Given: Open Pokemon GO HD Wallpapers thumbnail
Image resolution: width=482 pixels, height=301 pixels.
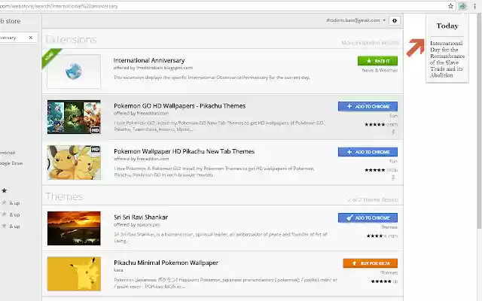Looking at the screenshot, I should click(74, 117).
